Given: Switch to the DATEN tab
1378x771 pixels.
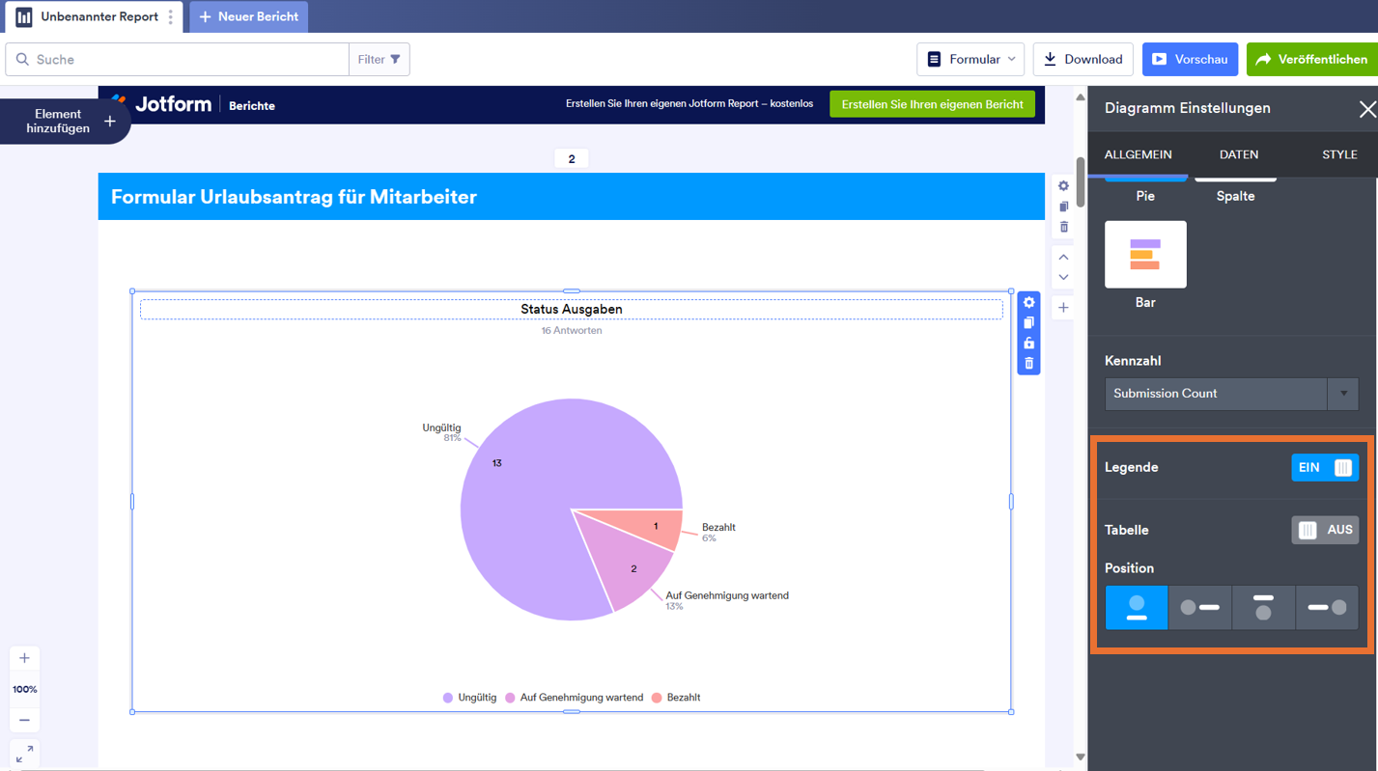Looking at the screenshot, I should tap(1239, 154).
